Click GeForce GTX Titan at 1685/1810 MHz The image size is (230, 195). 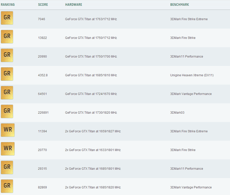[91, 75]
